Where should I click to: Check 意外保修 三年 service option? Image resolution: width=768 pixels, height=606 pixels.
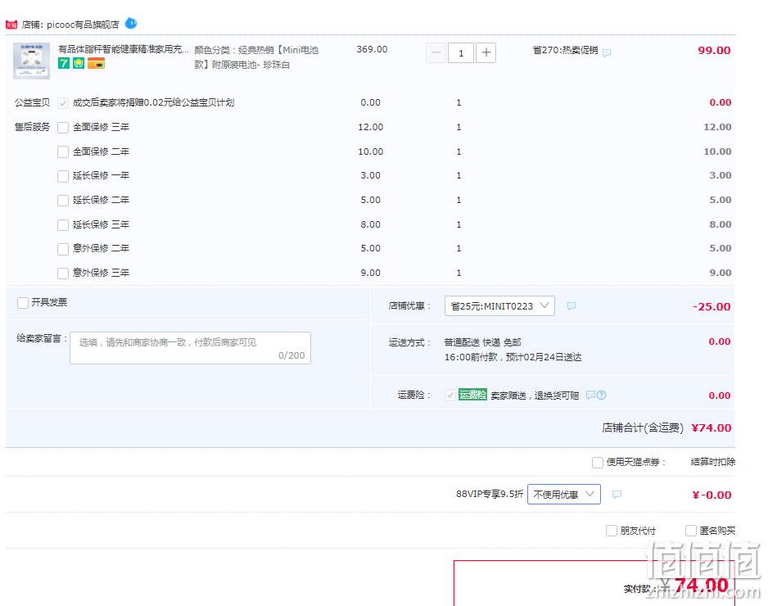click(63, 274)
